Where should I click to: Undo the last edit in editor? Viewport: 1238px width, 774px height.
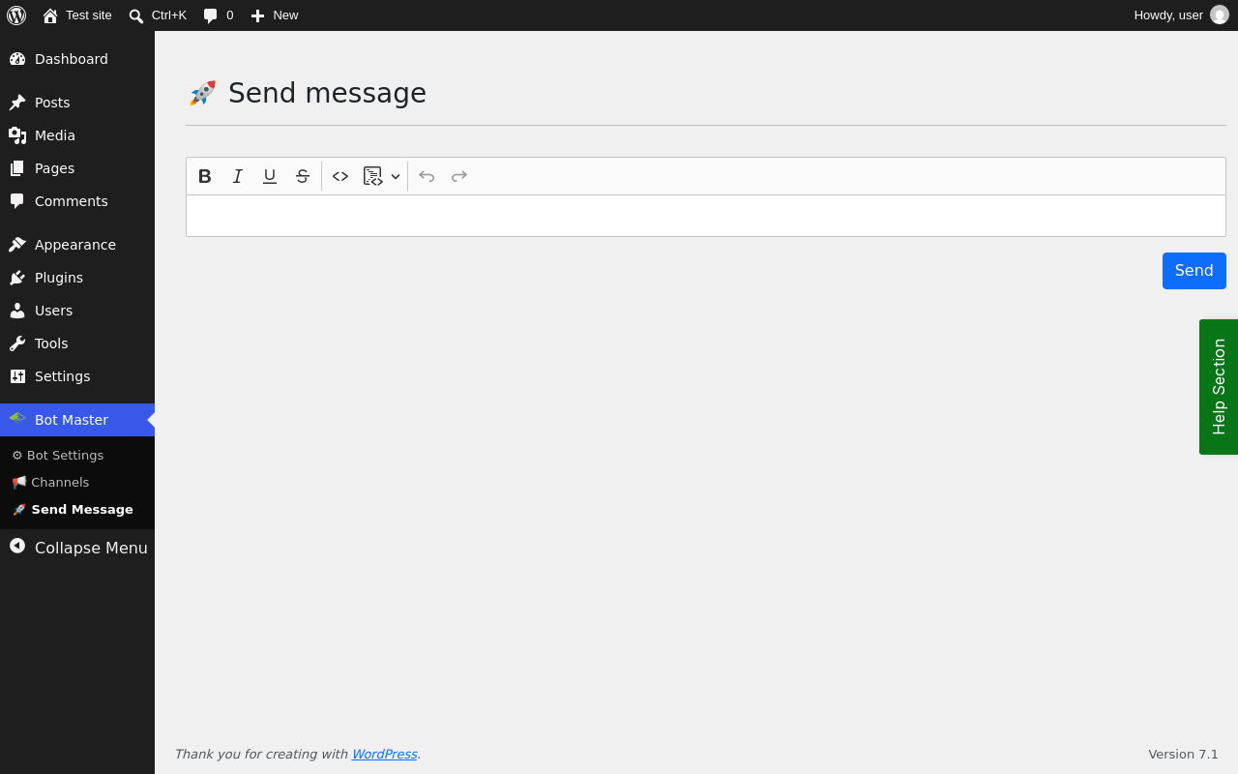pos(427,176)
